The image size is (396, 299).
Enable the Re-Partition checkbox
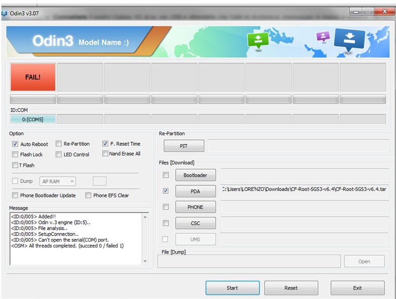pyautogui.click(x=58, y=144)
